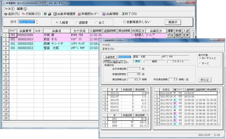The height and width of the screenshot is (139, 226).
Task: Click 11:01:01 entry time cell
Action: 96,35
